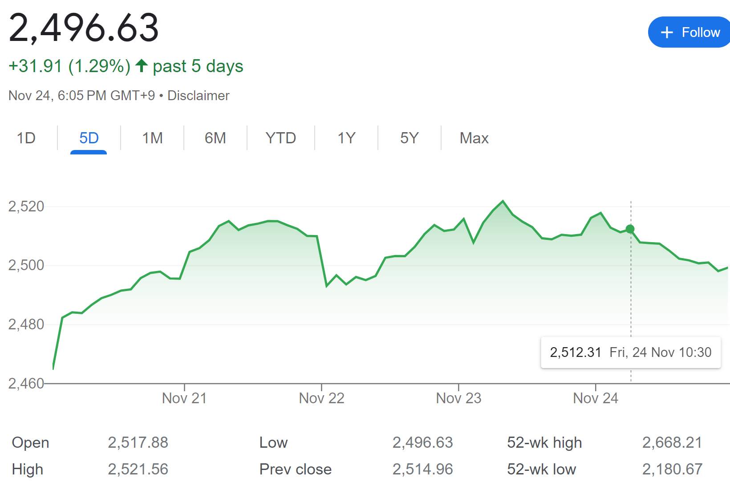This screenshot has width=730, height=482.
Task: Show the Max time range
Action: tap(474, 138)
